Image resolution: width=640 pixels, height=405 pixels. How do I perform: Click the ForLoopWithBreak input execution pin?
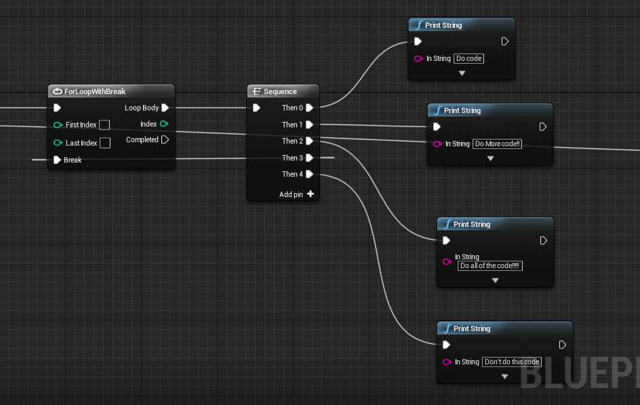click(57, 108)
